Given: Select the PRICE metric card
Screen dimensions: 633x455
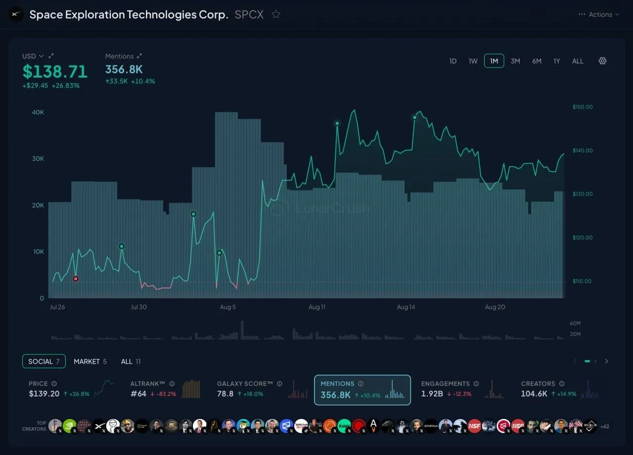Looking at the screenshot, I should pyautogui.click(x=71, y=389).
